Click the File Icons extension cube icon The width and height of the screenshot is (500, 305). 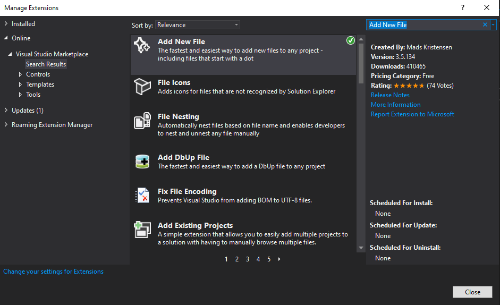(142, 87)
